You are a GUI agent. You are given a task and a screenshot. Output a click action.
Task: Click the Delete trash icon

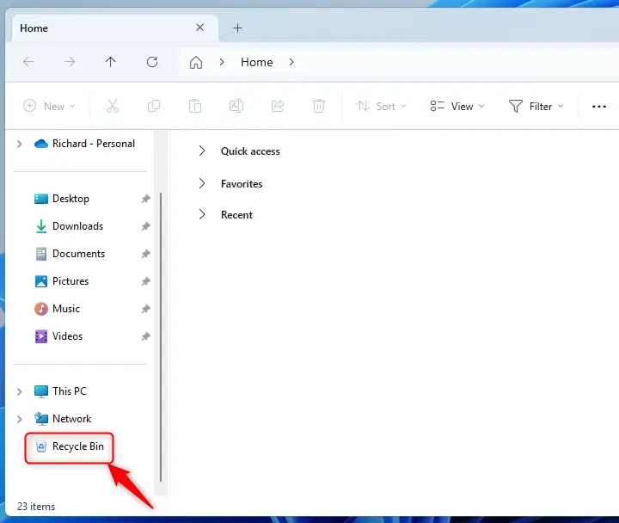pos(319,106)
